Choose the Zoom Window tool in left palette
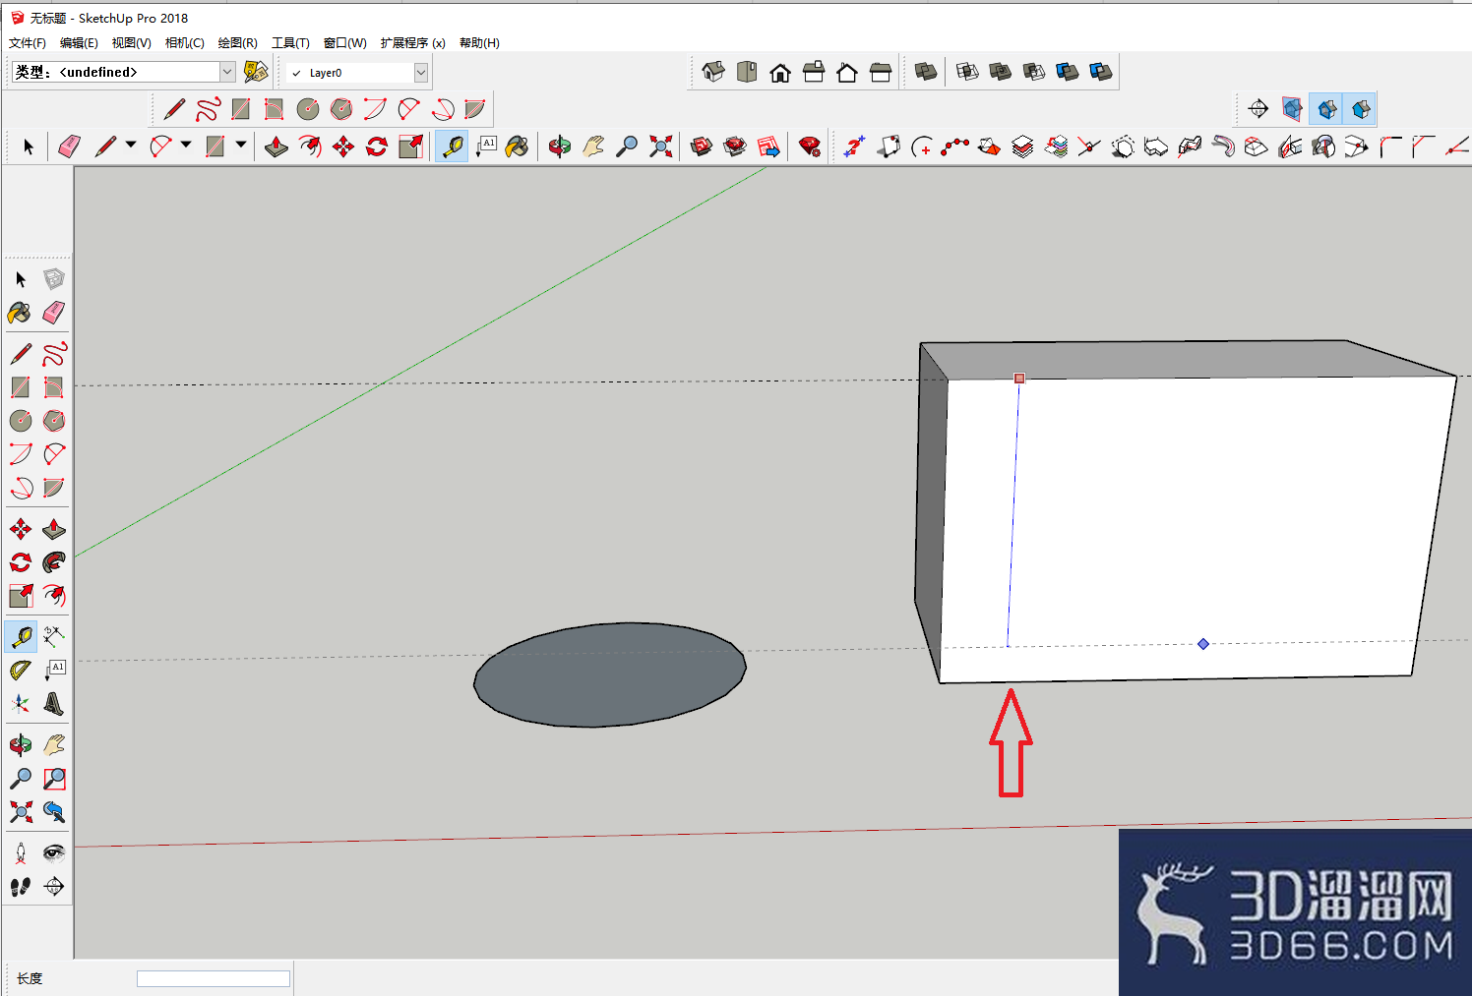 coord(54,779)
